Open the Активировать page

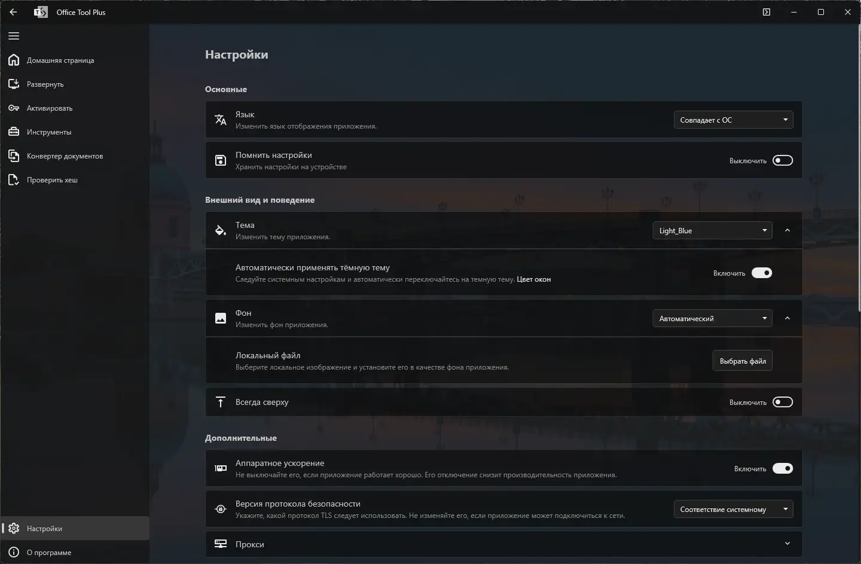tap(75, 108)
